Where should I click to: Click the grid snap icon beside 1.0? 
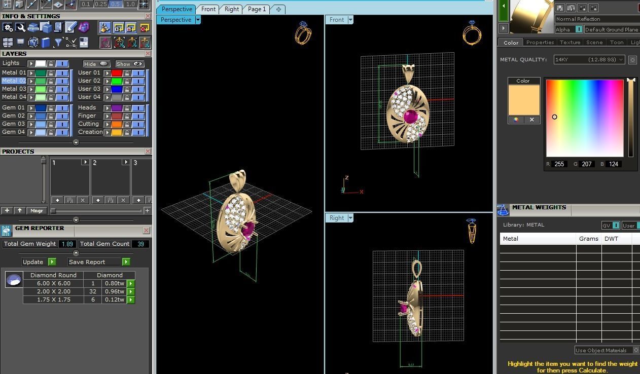(144, 4)
